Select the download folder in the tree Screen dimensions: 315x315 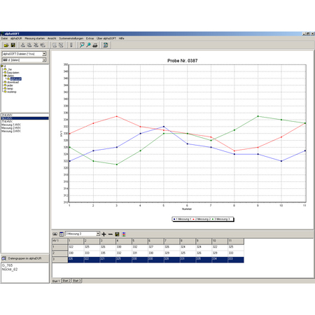[13, 82]
